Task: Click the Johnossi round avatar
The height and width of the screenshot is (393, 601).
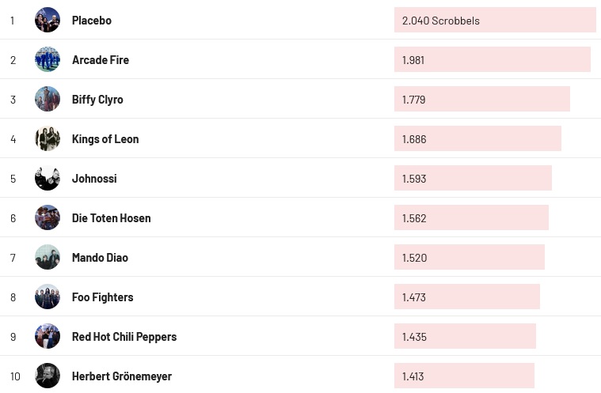Action: pyautogui.click(x=48, y=178)
